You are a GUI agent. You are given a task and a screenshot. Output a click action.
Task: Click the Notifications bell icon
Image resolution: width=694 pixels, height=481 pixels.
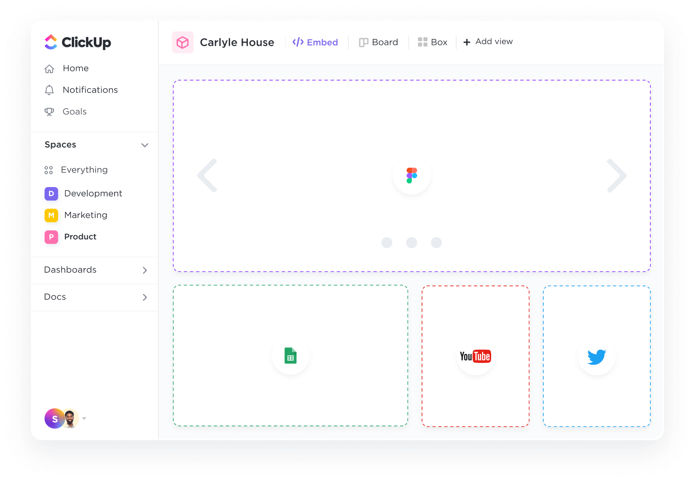pos(49,90)
